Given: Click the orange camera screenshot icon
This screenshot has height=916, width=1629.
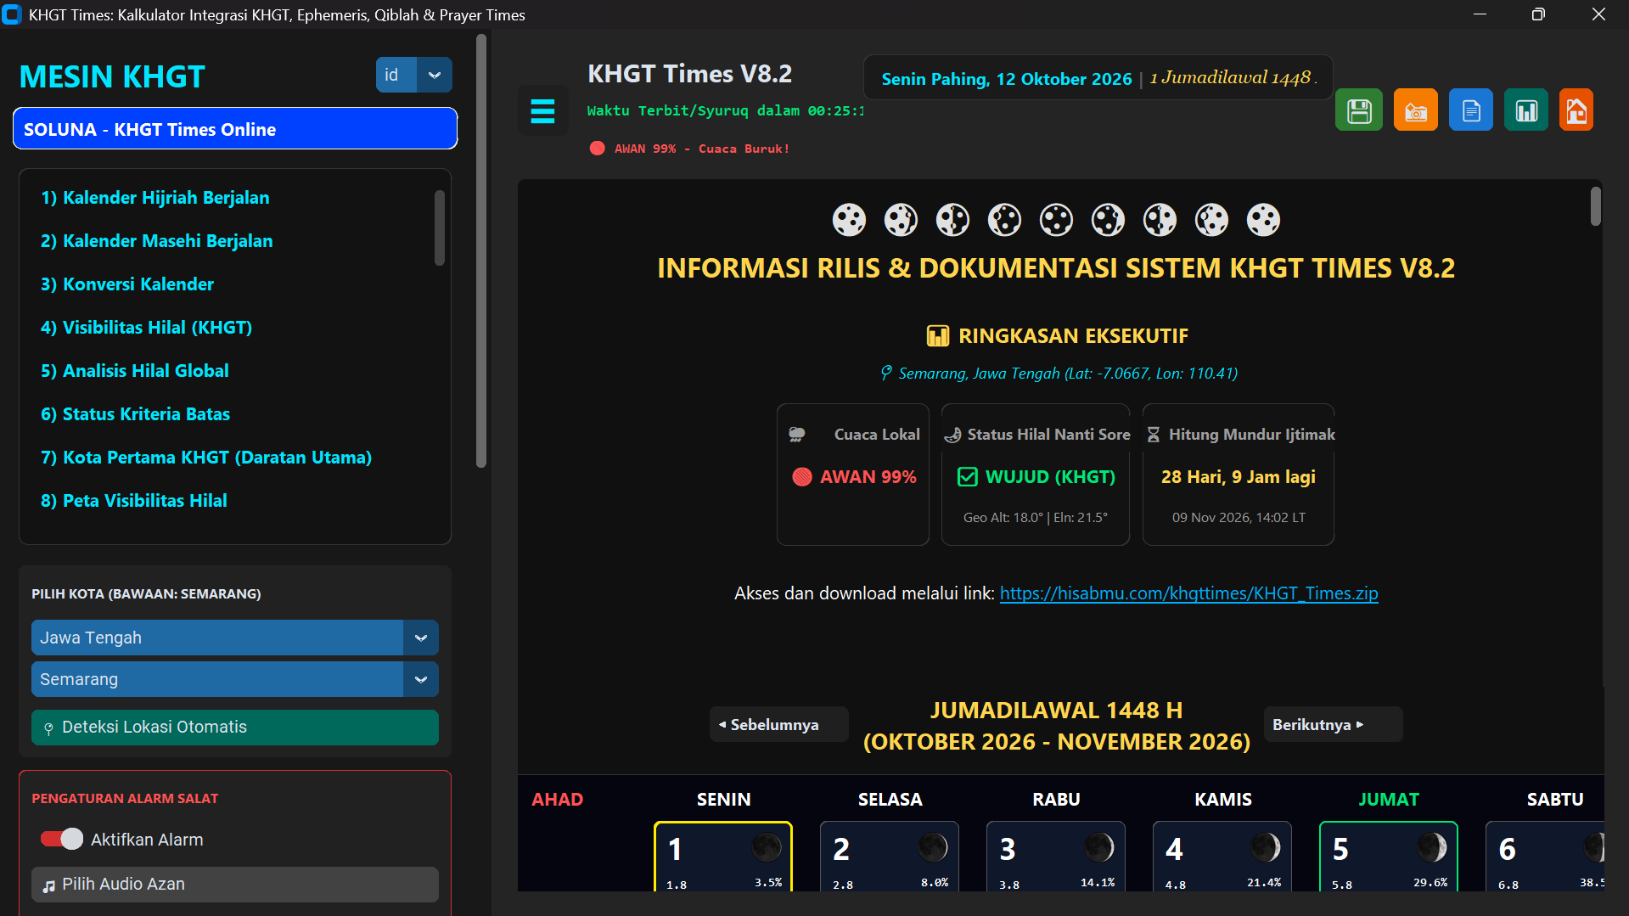Looking at the screenshot, I should 1415,110.
